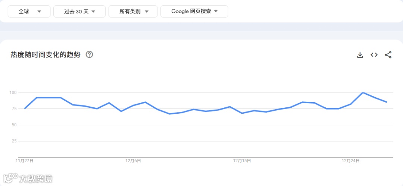Viewport: 403px width, 186px height.
Task: Click the 12月15日 date axis label
Action: point(242,161)
